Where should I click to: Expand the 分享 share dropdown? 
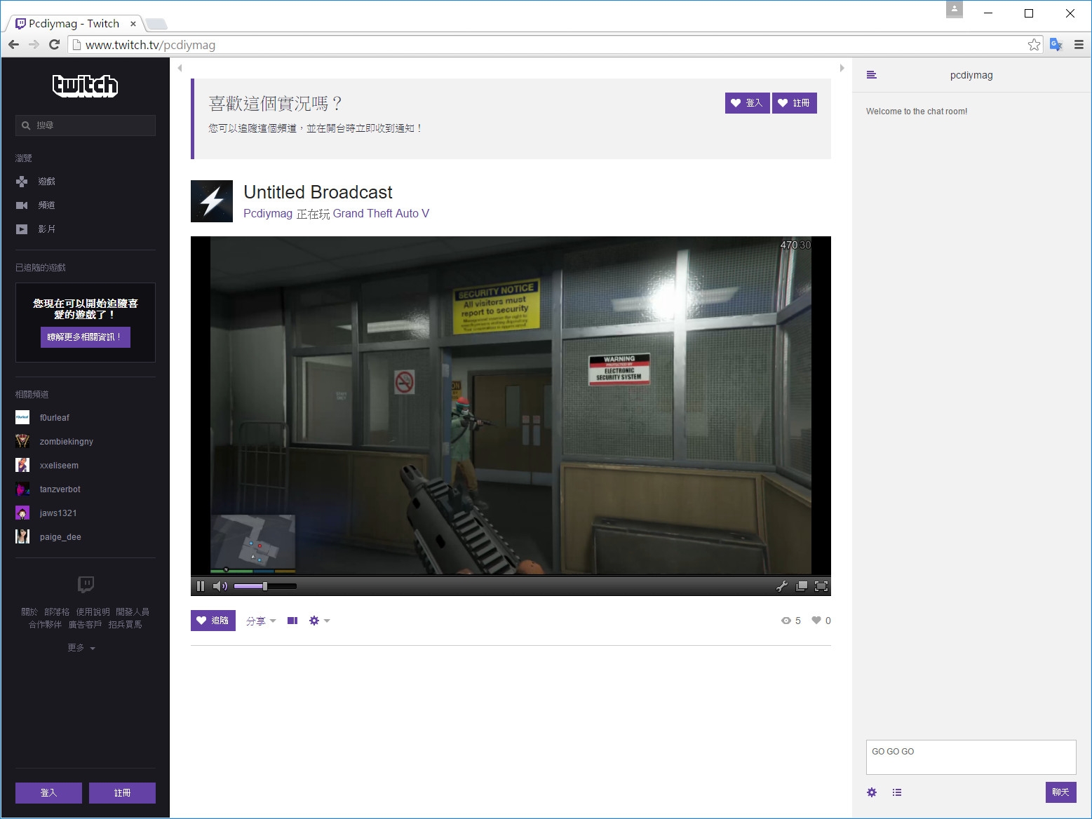(261, 621)
